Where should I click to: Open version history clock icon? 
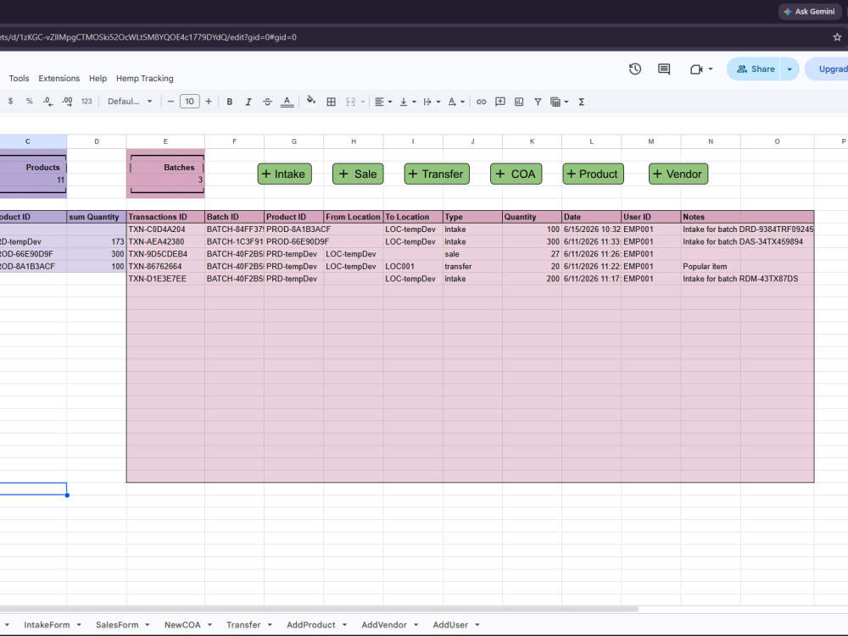point(635,69)
